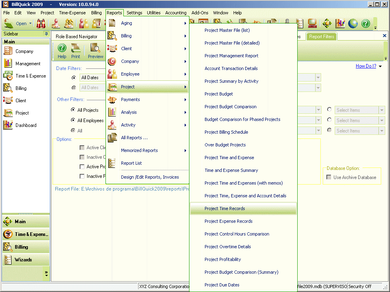Open the Time-Expense menu
Viewport: 390px width, 292px height.
[x=72, y=13]
